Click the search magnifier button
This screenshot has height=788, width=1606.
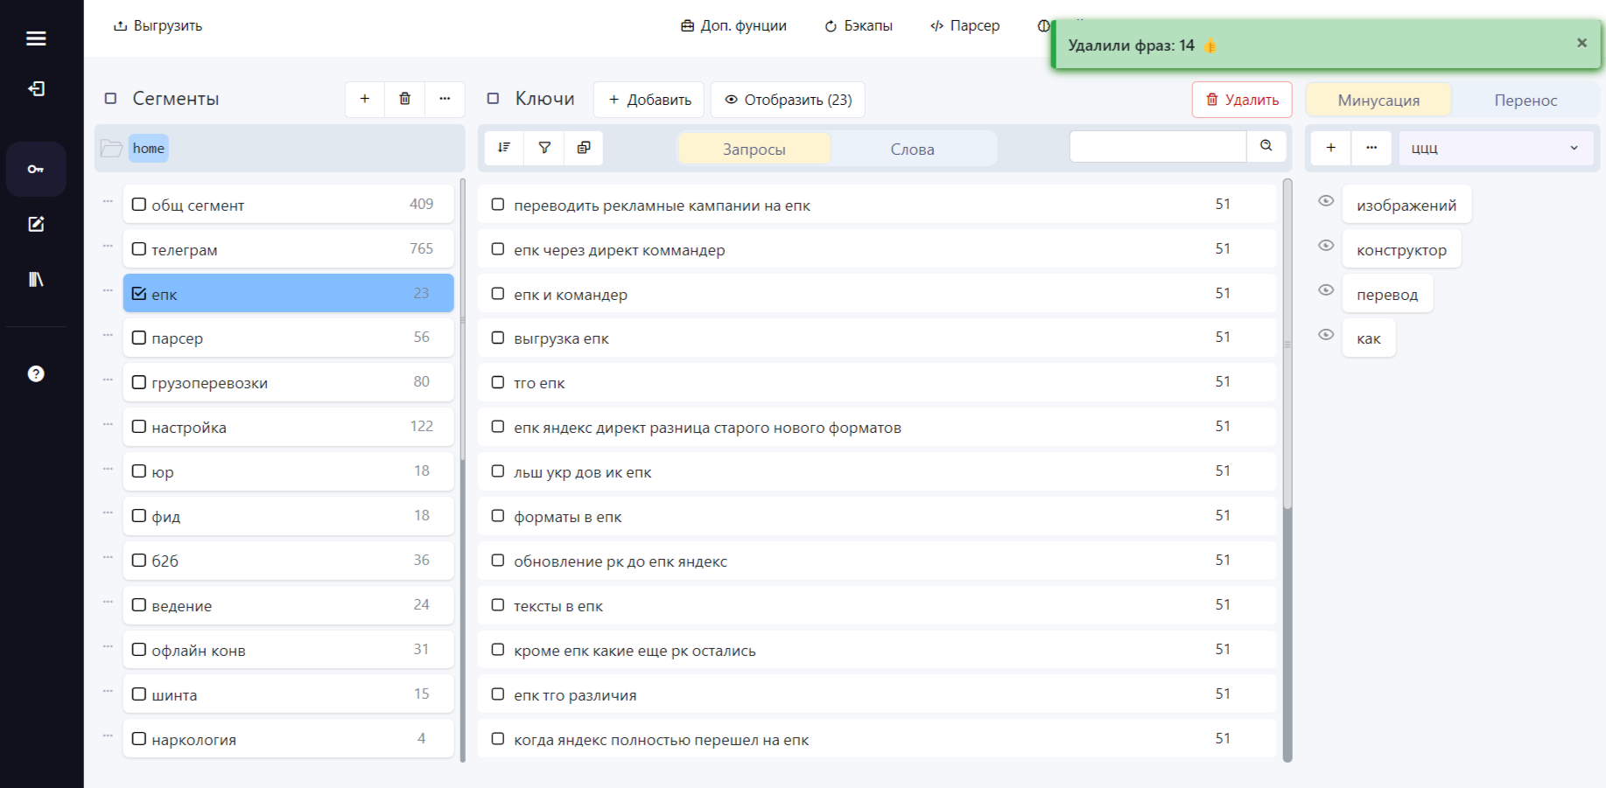(x=1266, y=146)
